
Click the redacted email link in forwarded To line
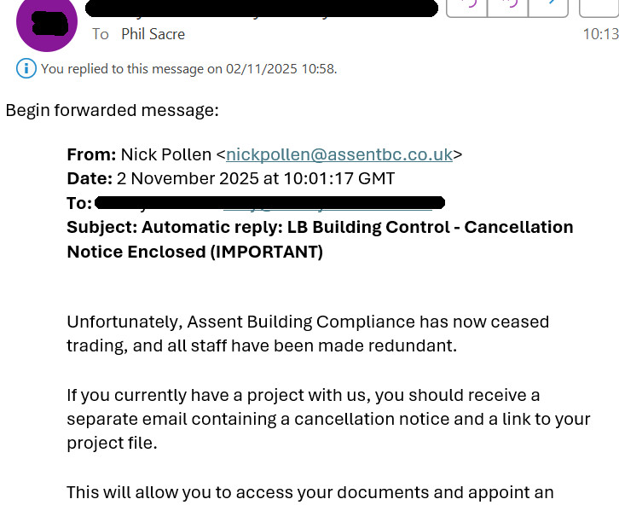click(x=328, y=203)
